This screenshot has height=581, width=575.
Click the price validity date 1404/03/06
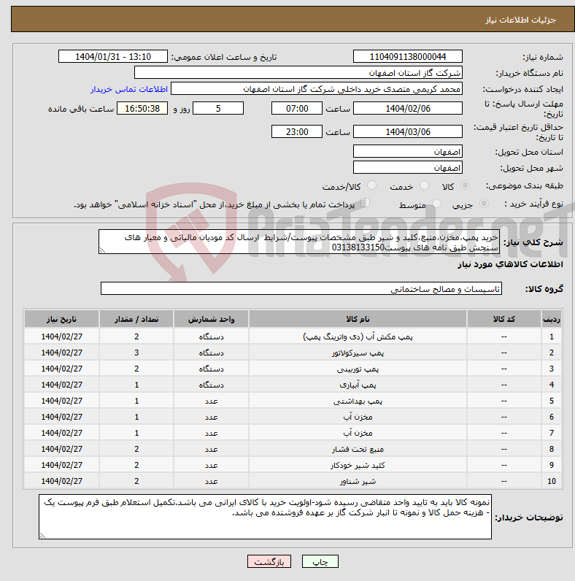[408, 131]
